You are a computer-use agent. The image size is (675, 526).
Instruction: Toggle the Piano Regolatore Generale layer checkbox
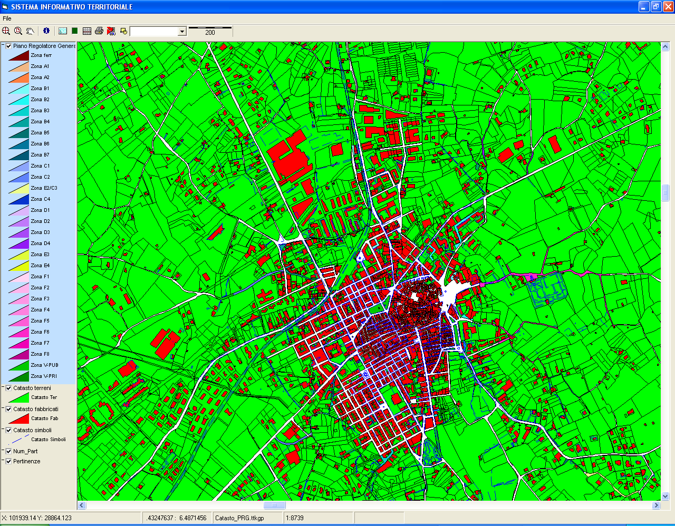[x=9, y=46]
